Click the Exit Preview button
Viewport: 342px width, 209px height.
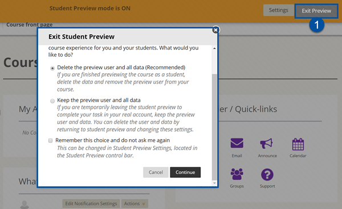point(316,11)
